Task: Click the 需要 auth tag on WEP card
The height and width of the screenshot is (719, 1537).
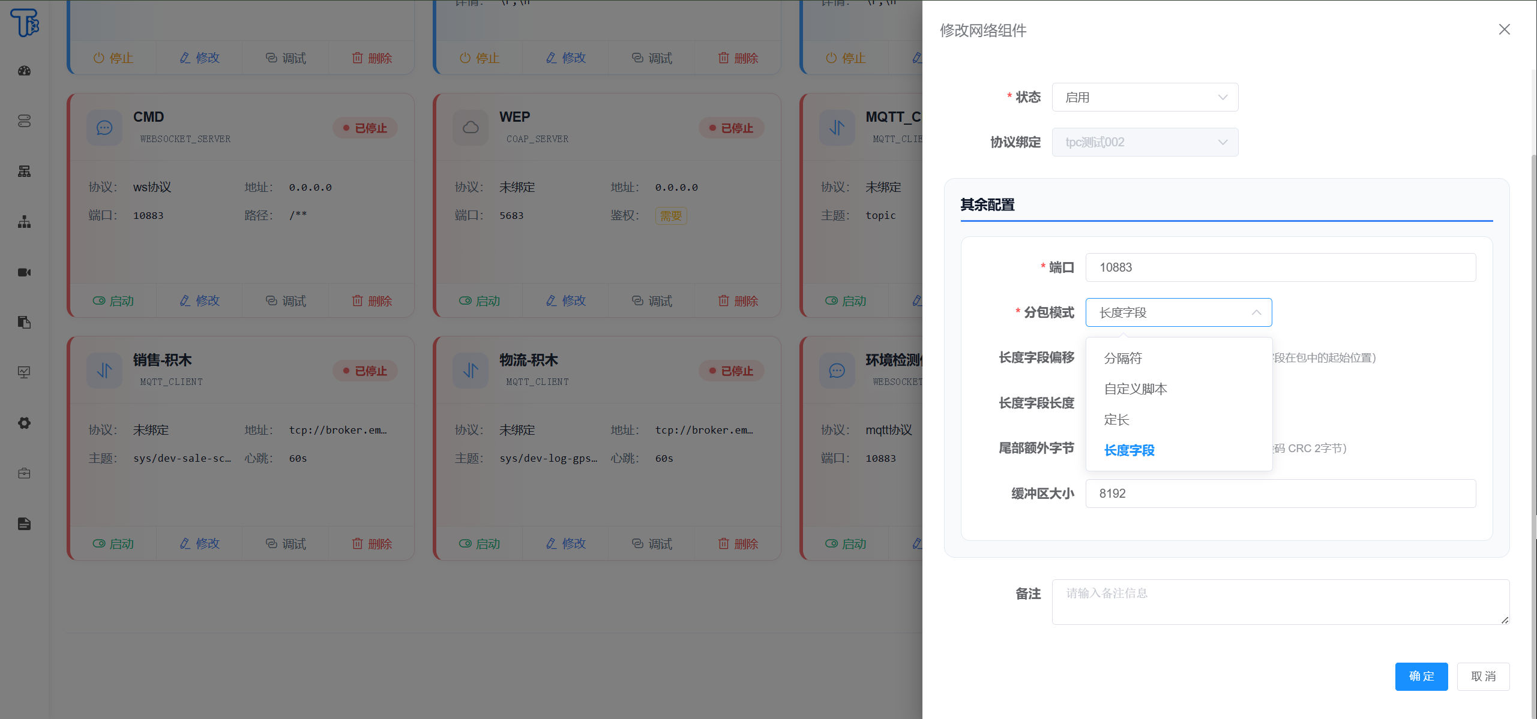Action: [x=671, y=216]
